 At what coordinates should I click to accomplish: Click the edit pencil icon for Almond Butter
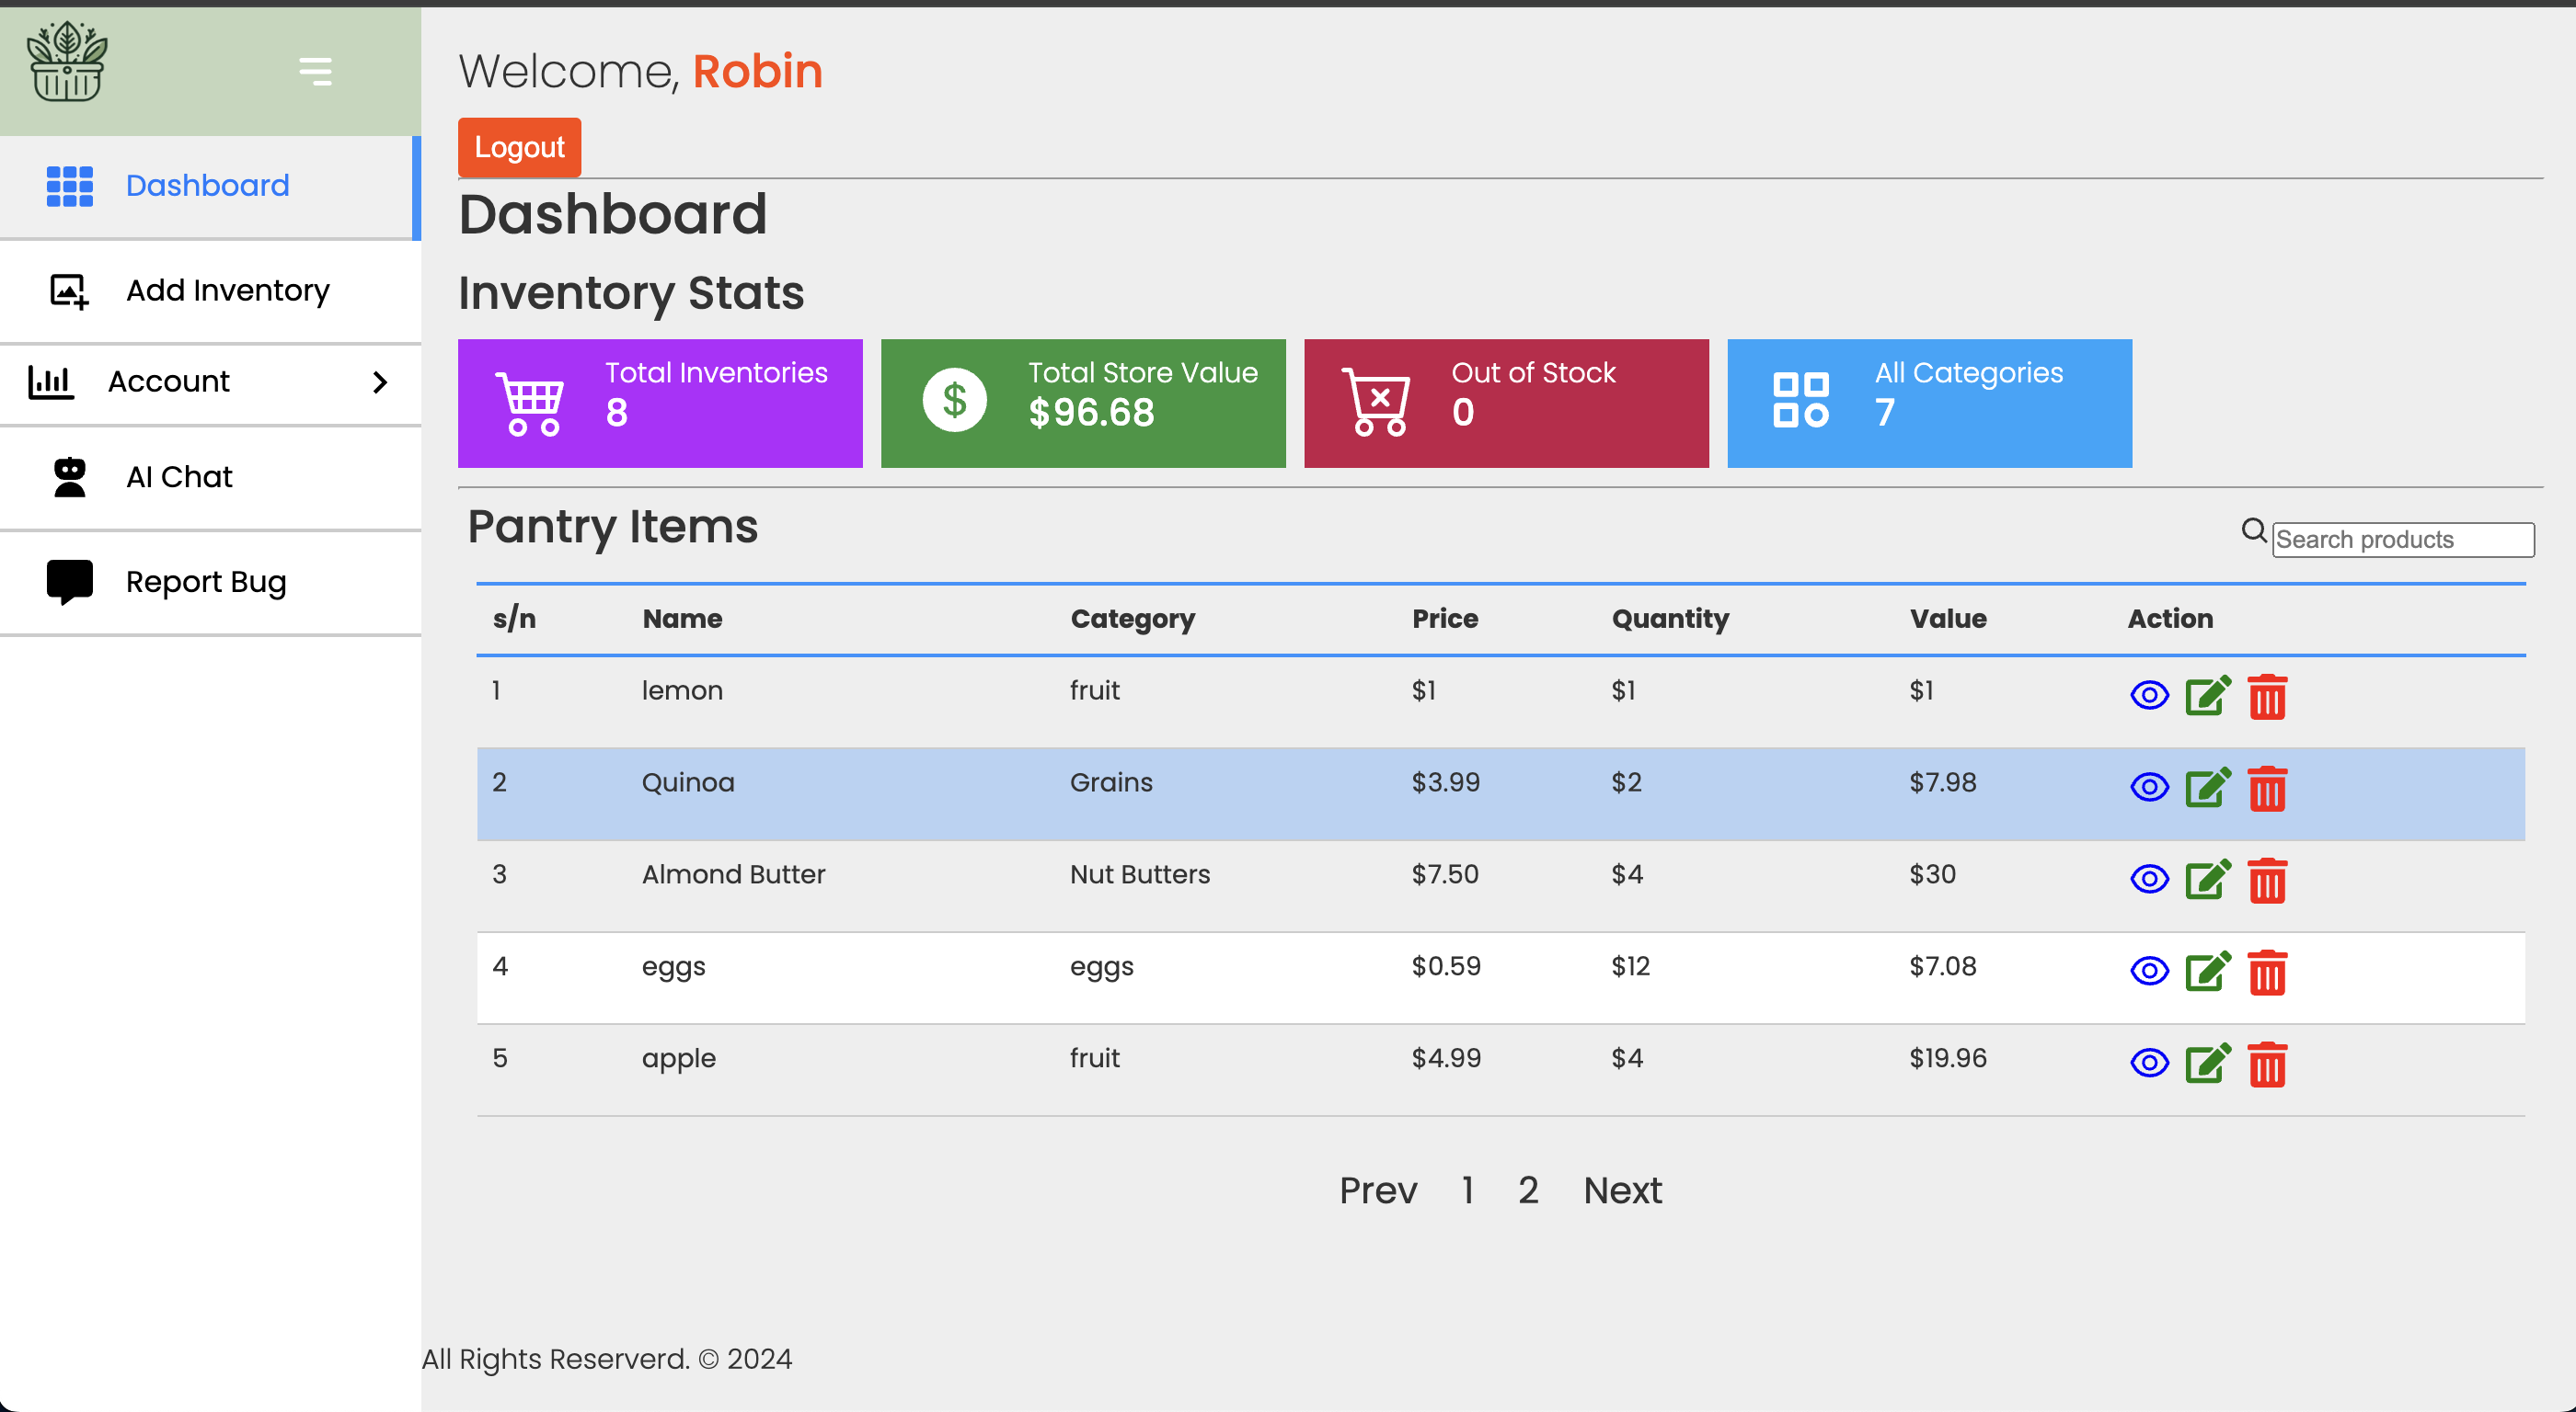coord(2207,880)
